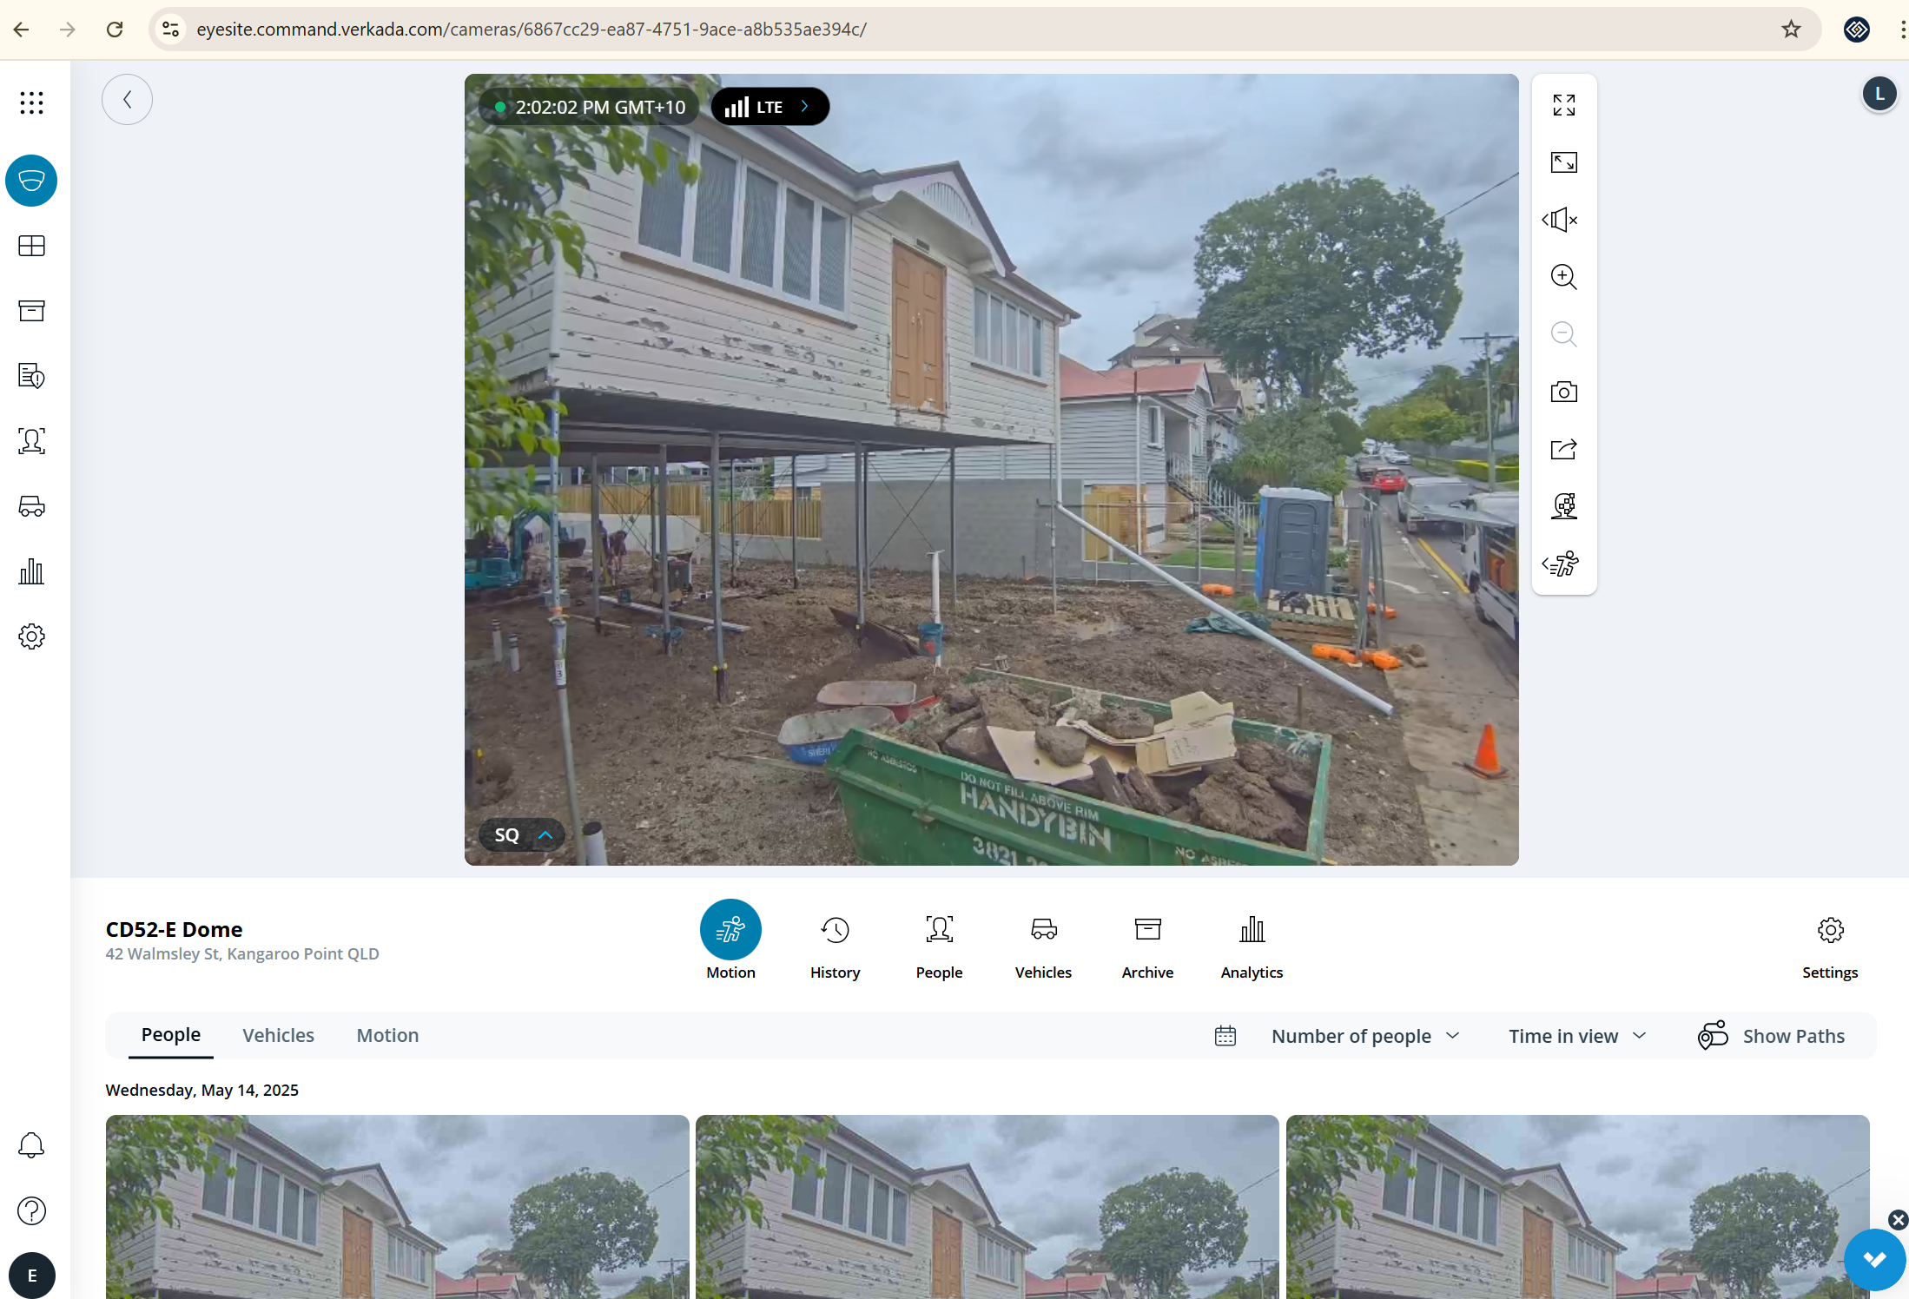Screen dimensions: 1909x1299
Task: Open the help question mark icon
Action: click(31, 1210)
